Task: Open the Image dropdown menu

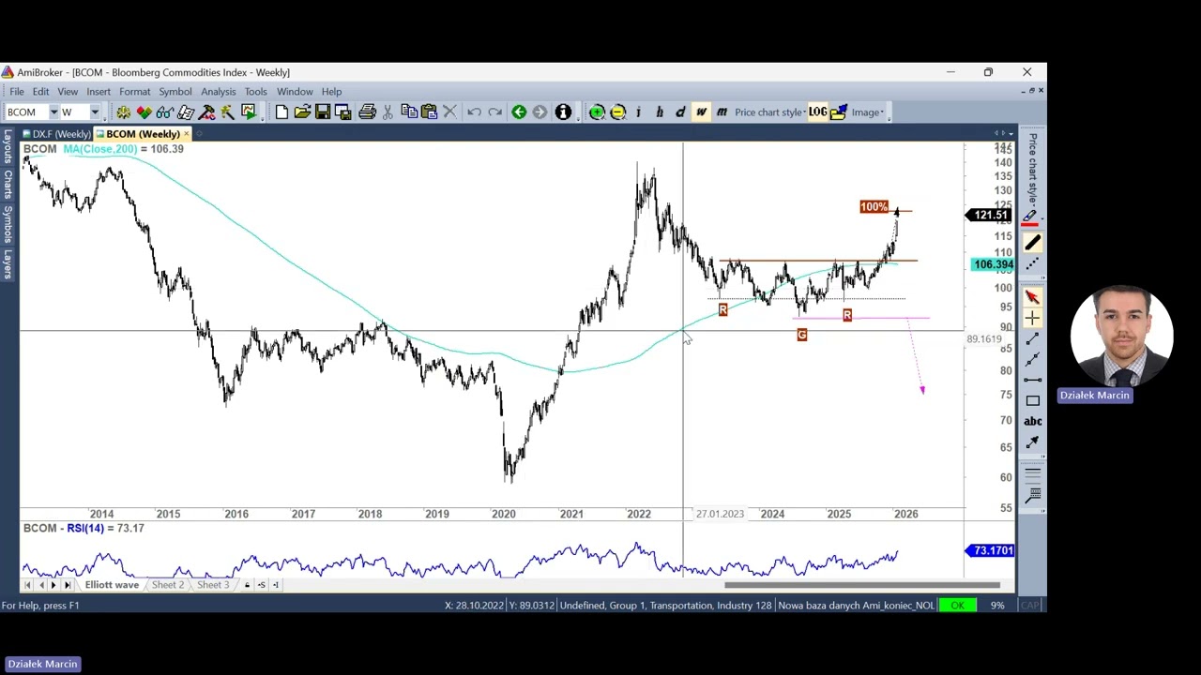Action: (868, 112)
